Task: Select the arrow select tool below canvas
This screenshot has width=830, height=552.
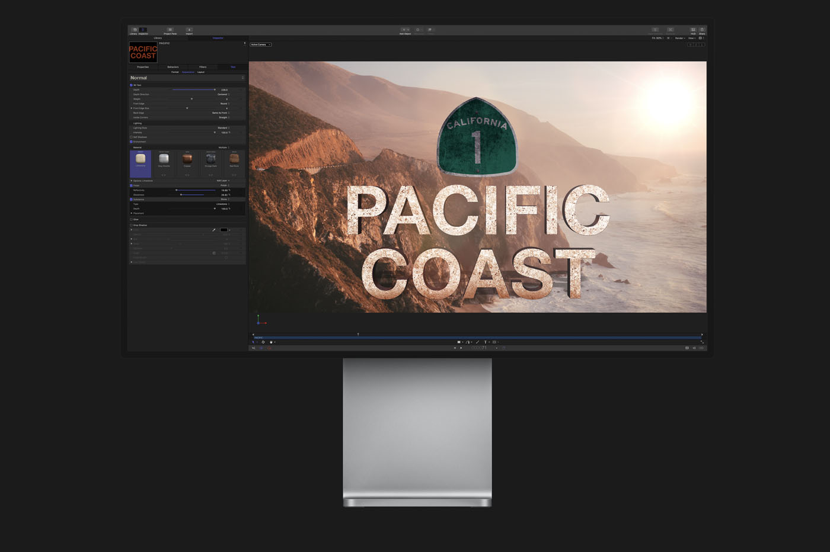Action: click(254, 342)
